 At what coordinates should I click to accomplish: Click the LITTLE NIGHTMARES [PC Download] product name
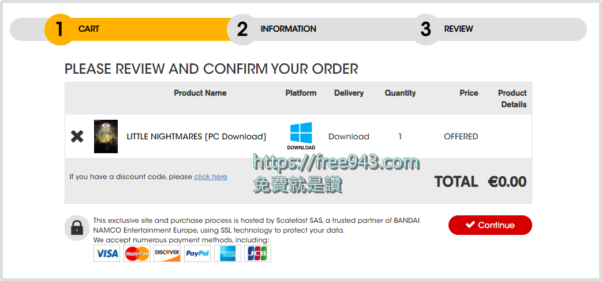tap(196, 136)
